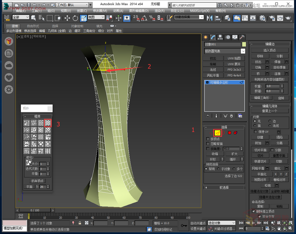Apply the 涡轮平滑 modifier button
Image resolution: width=296 pixels, height=234 pixels.
coord(213,75)
